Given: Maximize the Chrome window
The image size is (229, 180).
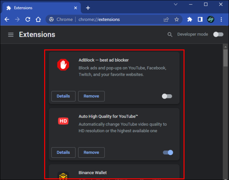Looking at the screenshot, I should coord(206,4).
